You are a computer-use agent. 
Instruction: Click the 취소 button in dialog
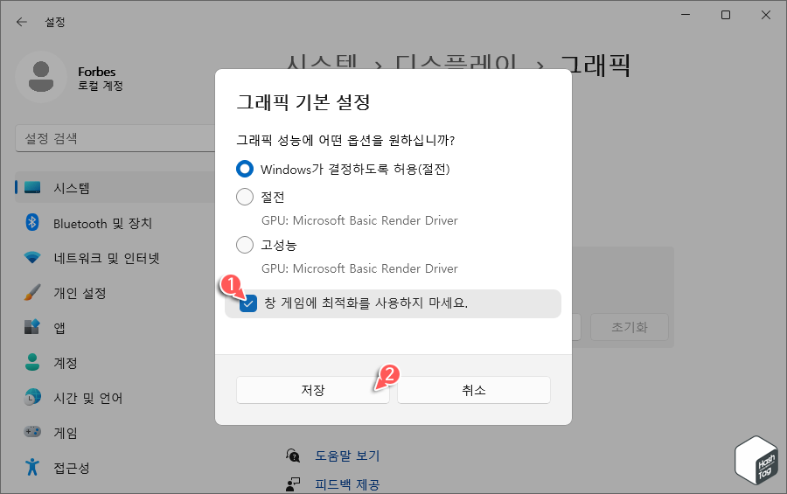pyautogui.click(x=474, y=390)
